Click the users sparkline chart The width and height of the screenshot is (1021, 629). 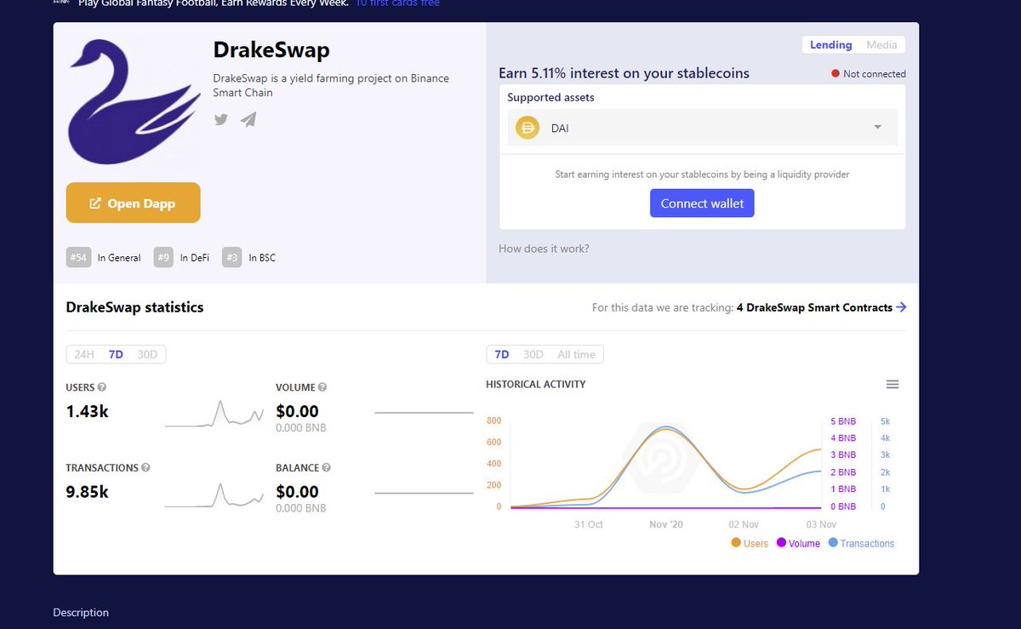point(214,413)
